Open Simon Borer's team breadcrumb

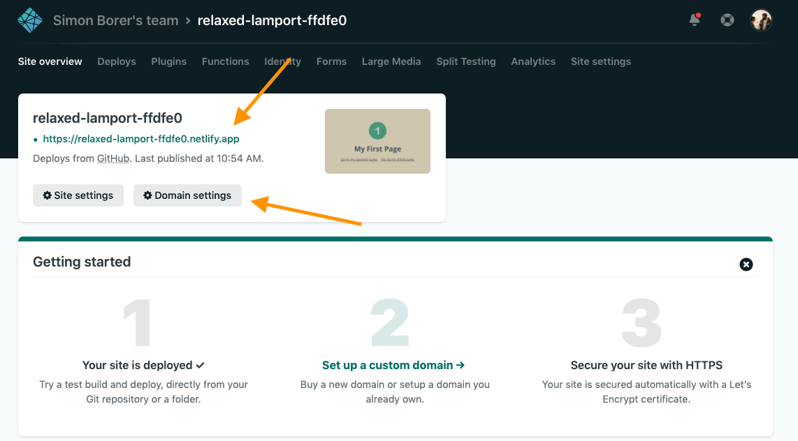tap(115, 20)
